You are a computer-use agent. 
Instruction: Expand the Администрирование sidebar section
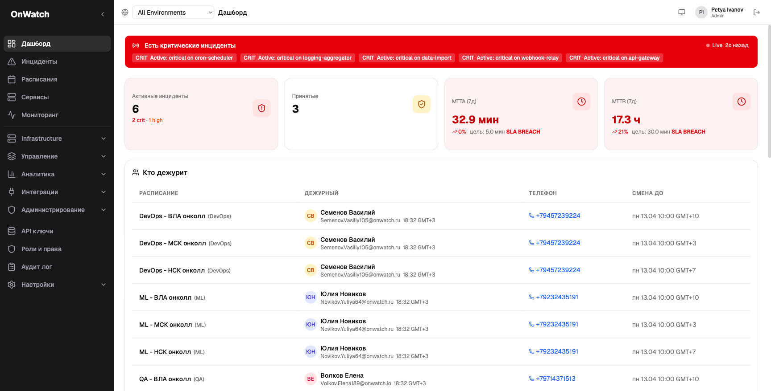coord(57,210)
